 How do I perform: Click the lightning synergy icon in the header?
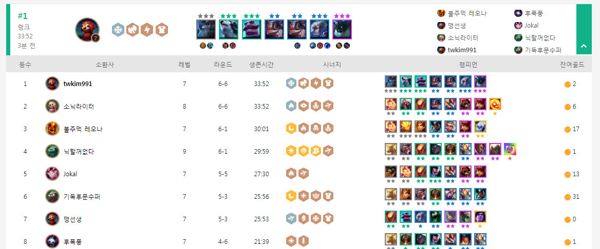click(x=147, y=30)
